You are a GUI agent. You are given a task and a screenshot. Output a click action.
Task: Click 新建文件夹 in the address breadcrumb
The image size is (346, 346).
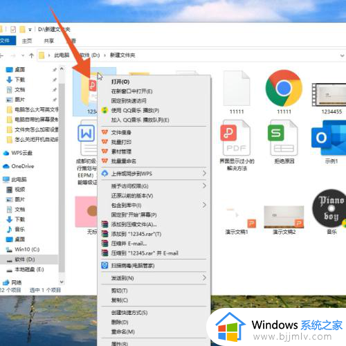[x=122, y=55]
